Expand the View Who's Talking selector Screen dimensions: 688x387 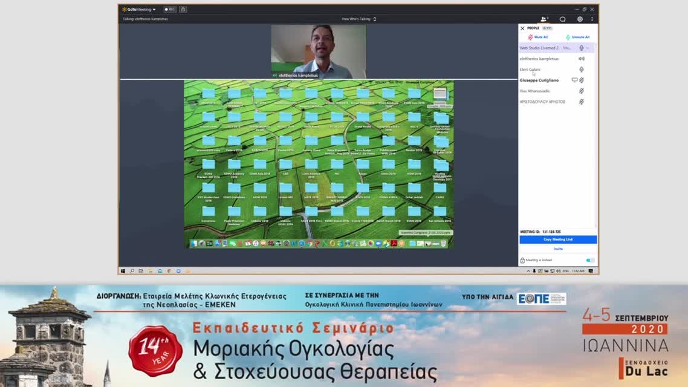coord(359,19)
